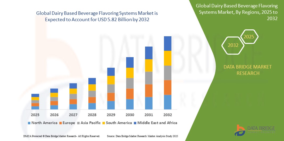
Task: Click the 2025 hexagon badge
Action: [x=249, y=37]
